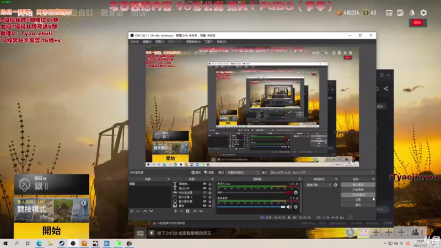The width and height of the screenshot is (441, 248).
Task: Show hidden icons chevron in system tray
Action: 385,244
